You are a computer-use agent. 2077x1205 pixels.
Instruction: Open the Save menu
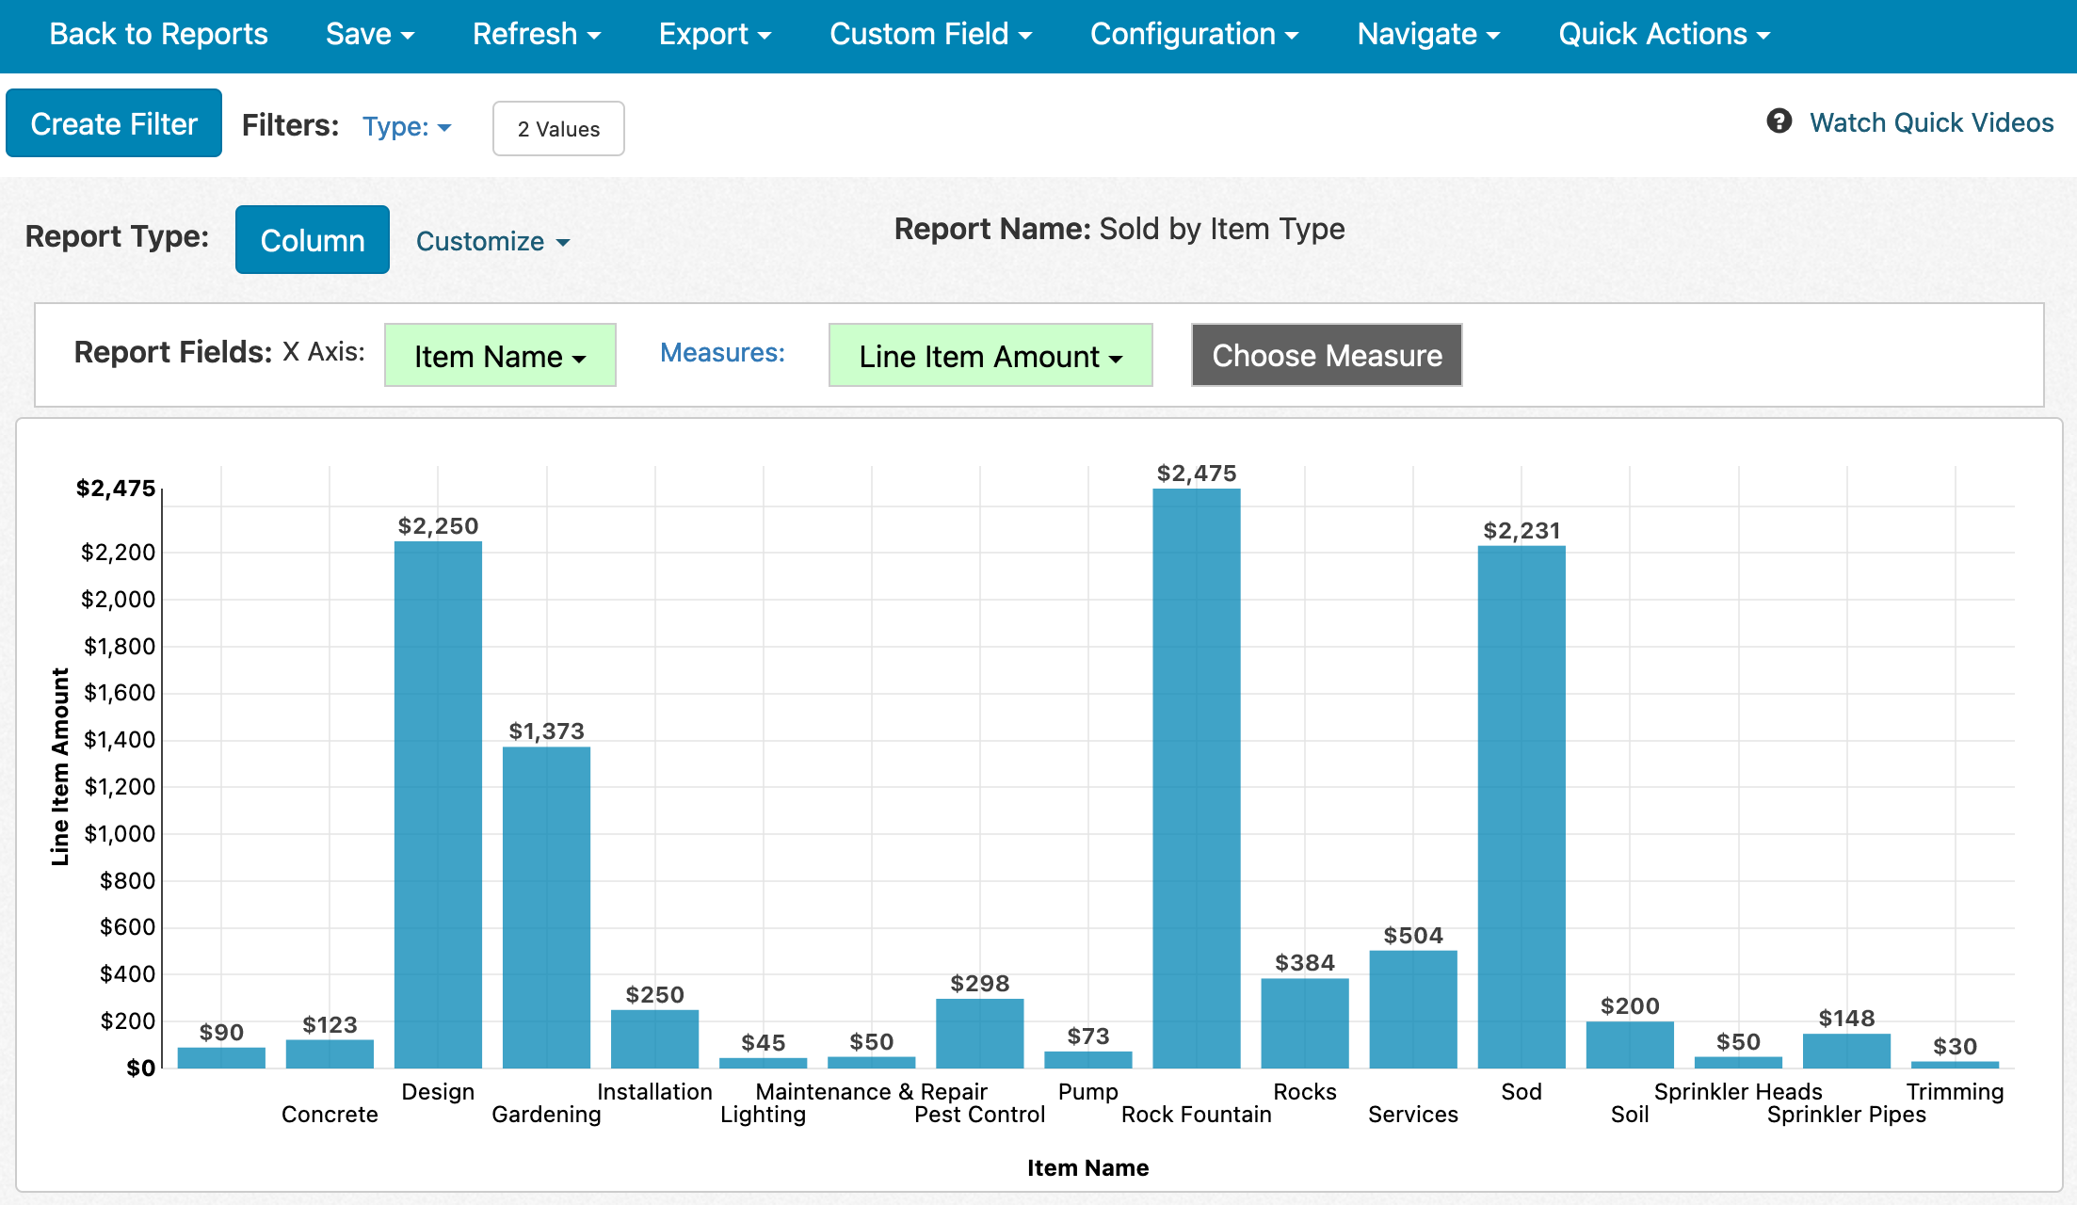pyautogui.click(x=370, y=34)
